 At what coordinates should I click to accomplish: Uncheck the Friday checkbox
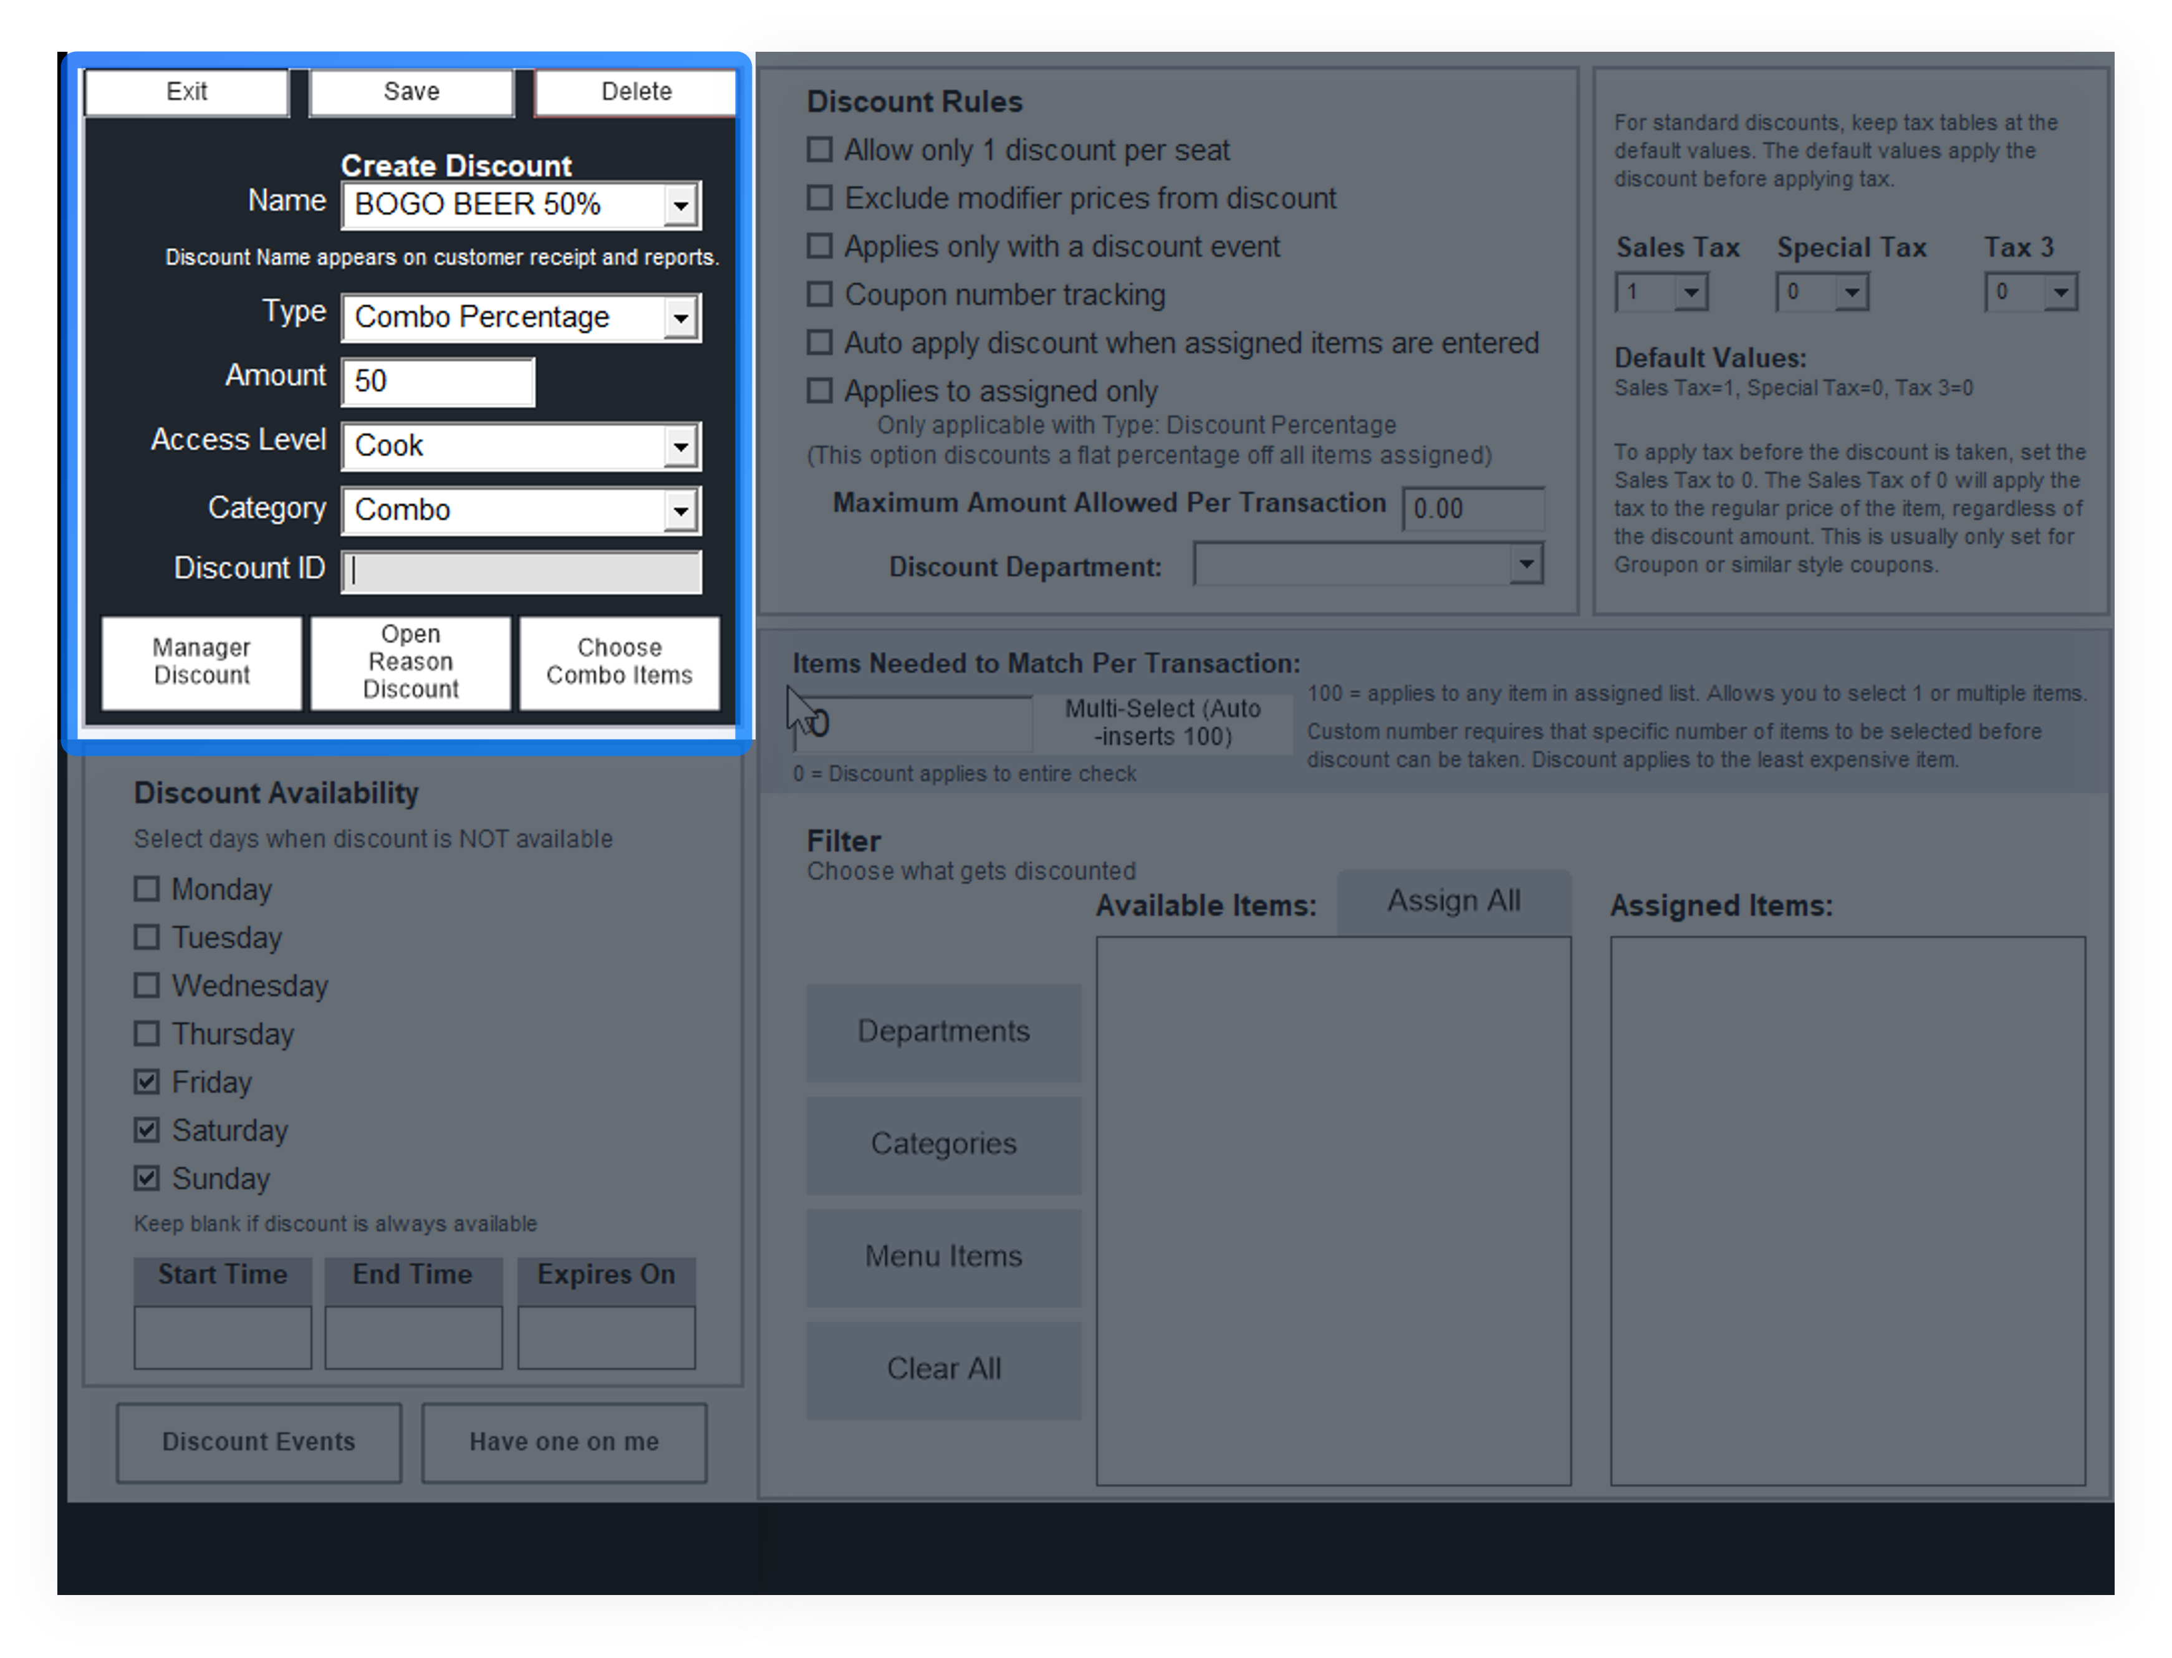coord(147,1082)
